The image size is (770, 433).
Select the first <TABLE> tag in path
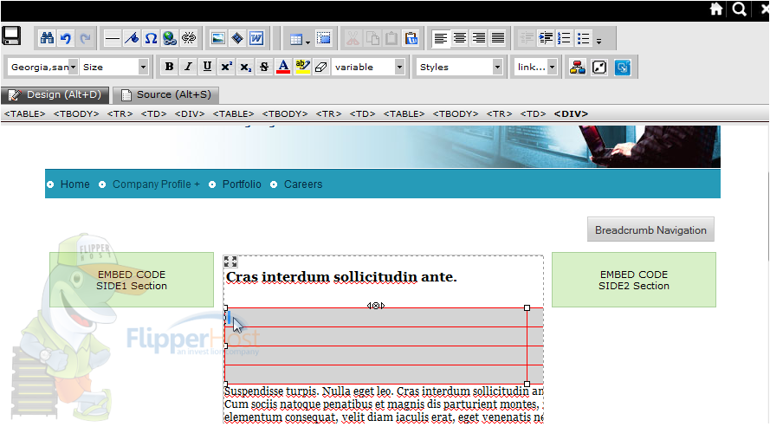[24, 114]
